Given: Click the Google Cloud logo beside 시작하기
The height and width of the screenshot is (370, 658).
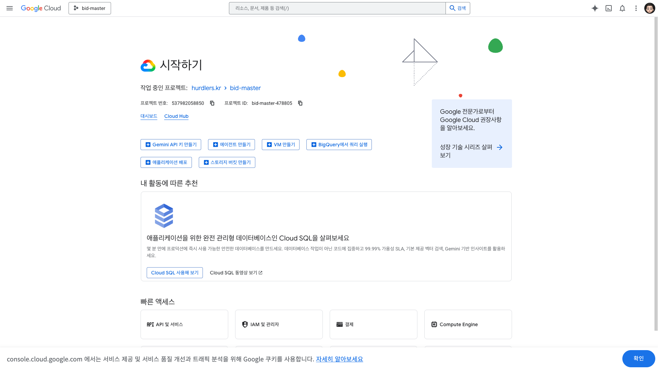Looking at the screenshot, I should 148,65.
